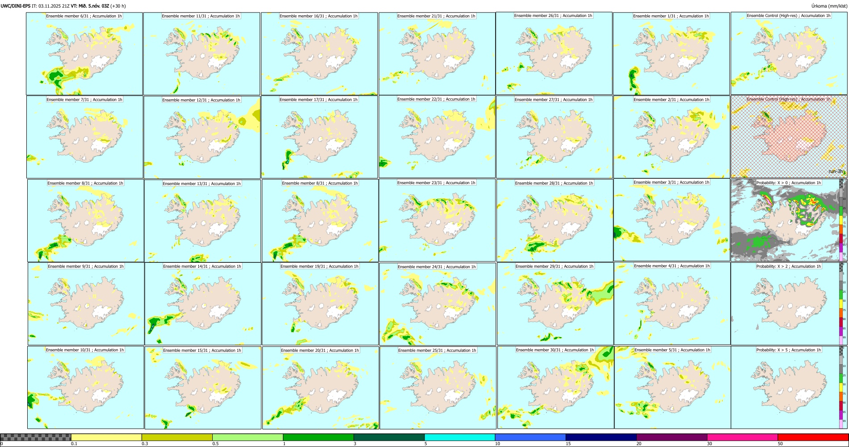The image size is (849, 447).
Task: Open the Ensemble member 11/31 map panel
Action: point(202,54)
